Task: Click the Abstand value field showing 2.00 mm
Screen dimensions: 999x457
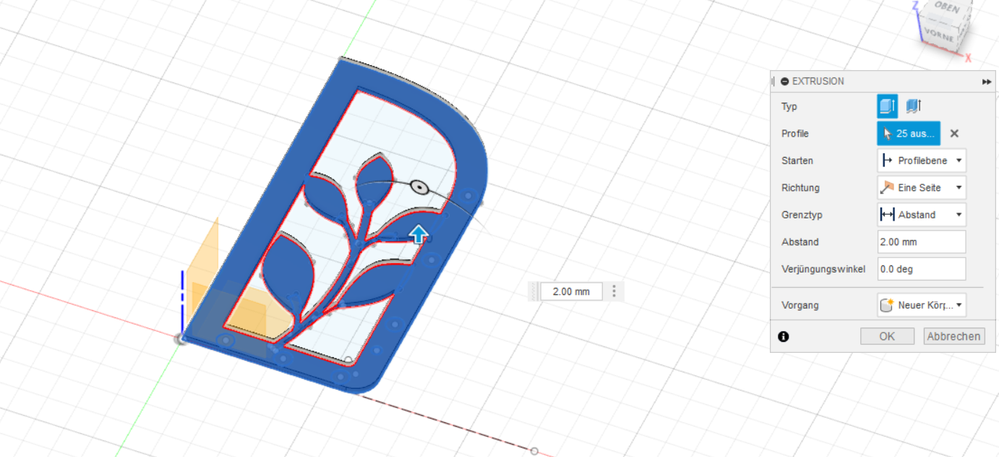Action: (921, 242)
